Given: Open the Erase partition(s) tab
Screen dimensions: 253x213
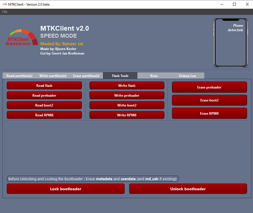Looking at the screenshot, I should [86, 76].
